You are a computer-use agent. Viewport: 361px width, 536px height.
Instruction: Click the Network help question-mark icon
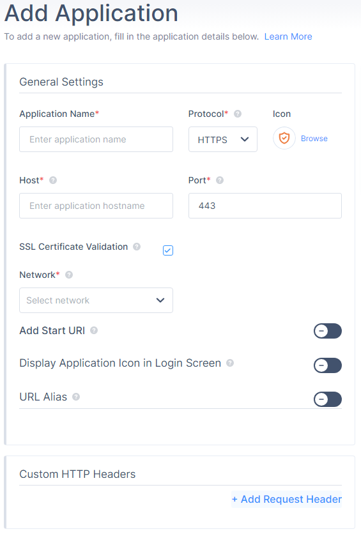pos(69,275)
